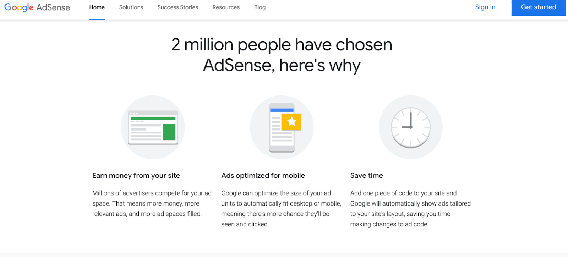
Task: Switch to the Solutions tab
Action: click(131, 7)
